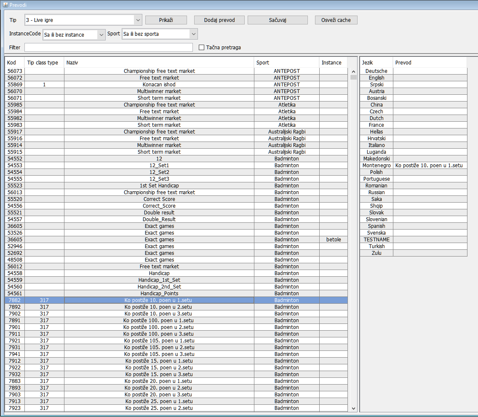This screenshot has height=417, width=478.
Task: Click the scroll up arrow of the table
Action: pyautogui.click(x=354, y=72)
